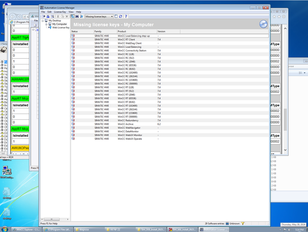Click the Copy toolbar icon
Viewport: 308px width, 232px height.
coord(63,16)
